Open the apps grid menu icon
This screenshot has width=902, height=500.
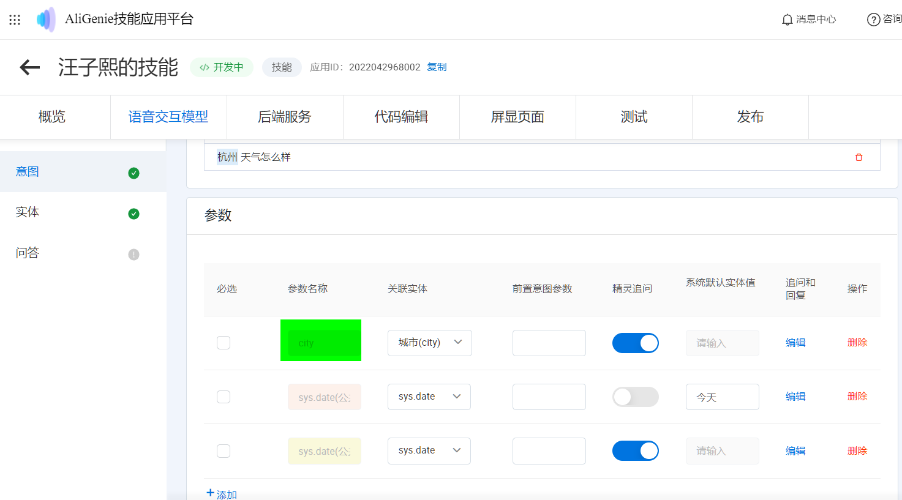(15, 20)
